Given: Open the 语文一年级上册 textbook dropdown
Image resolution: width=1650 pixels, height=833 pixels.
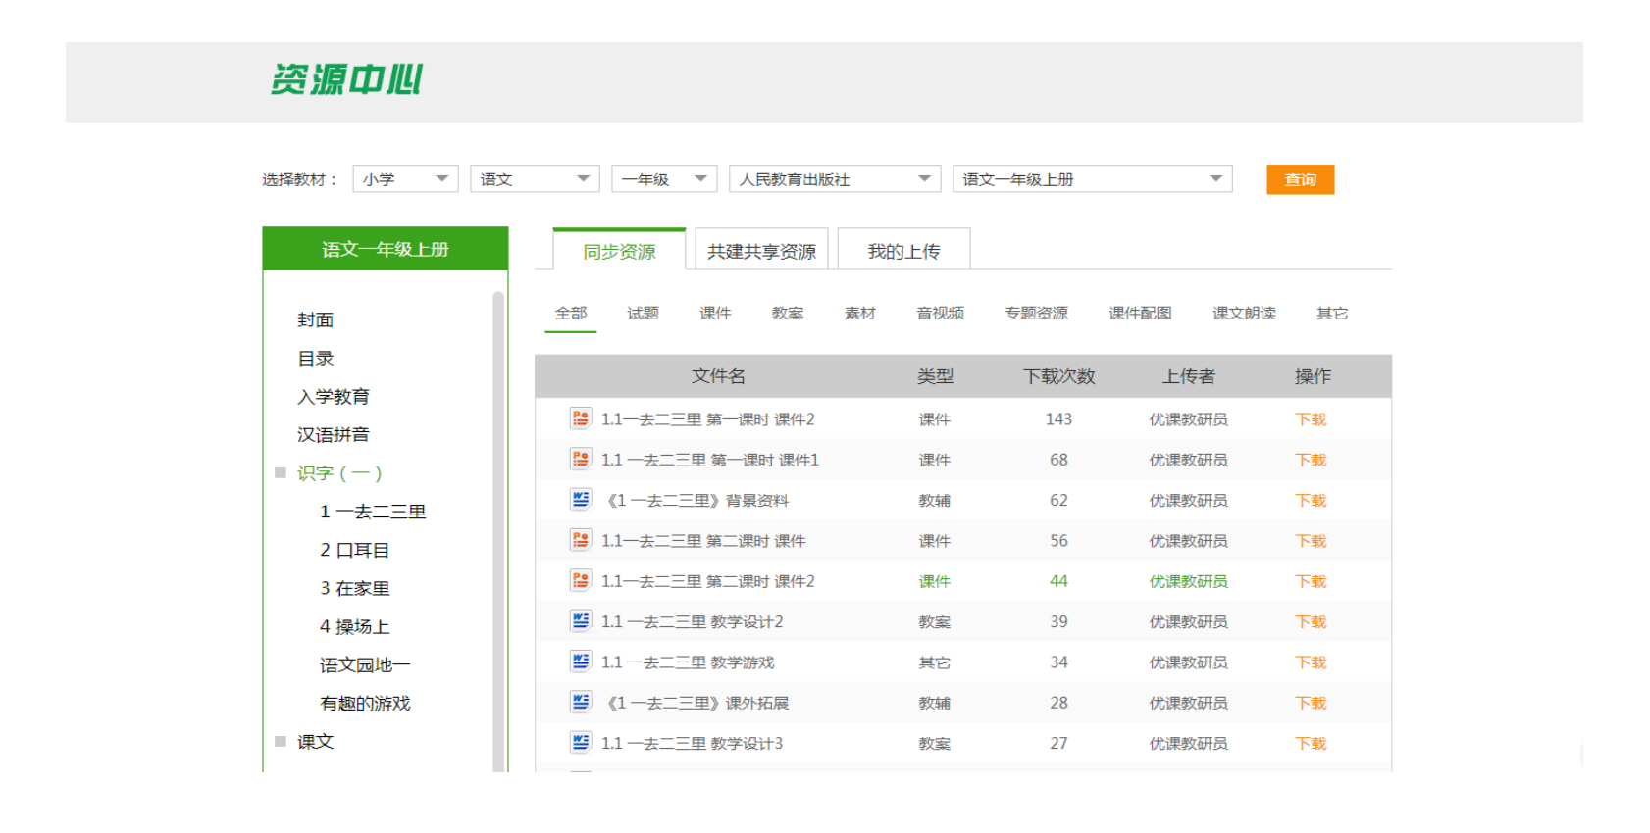Looking at the screenshot, I should pyautogui.click(x=1093, y=179).
